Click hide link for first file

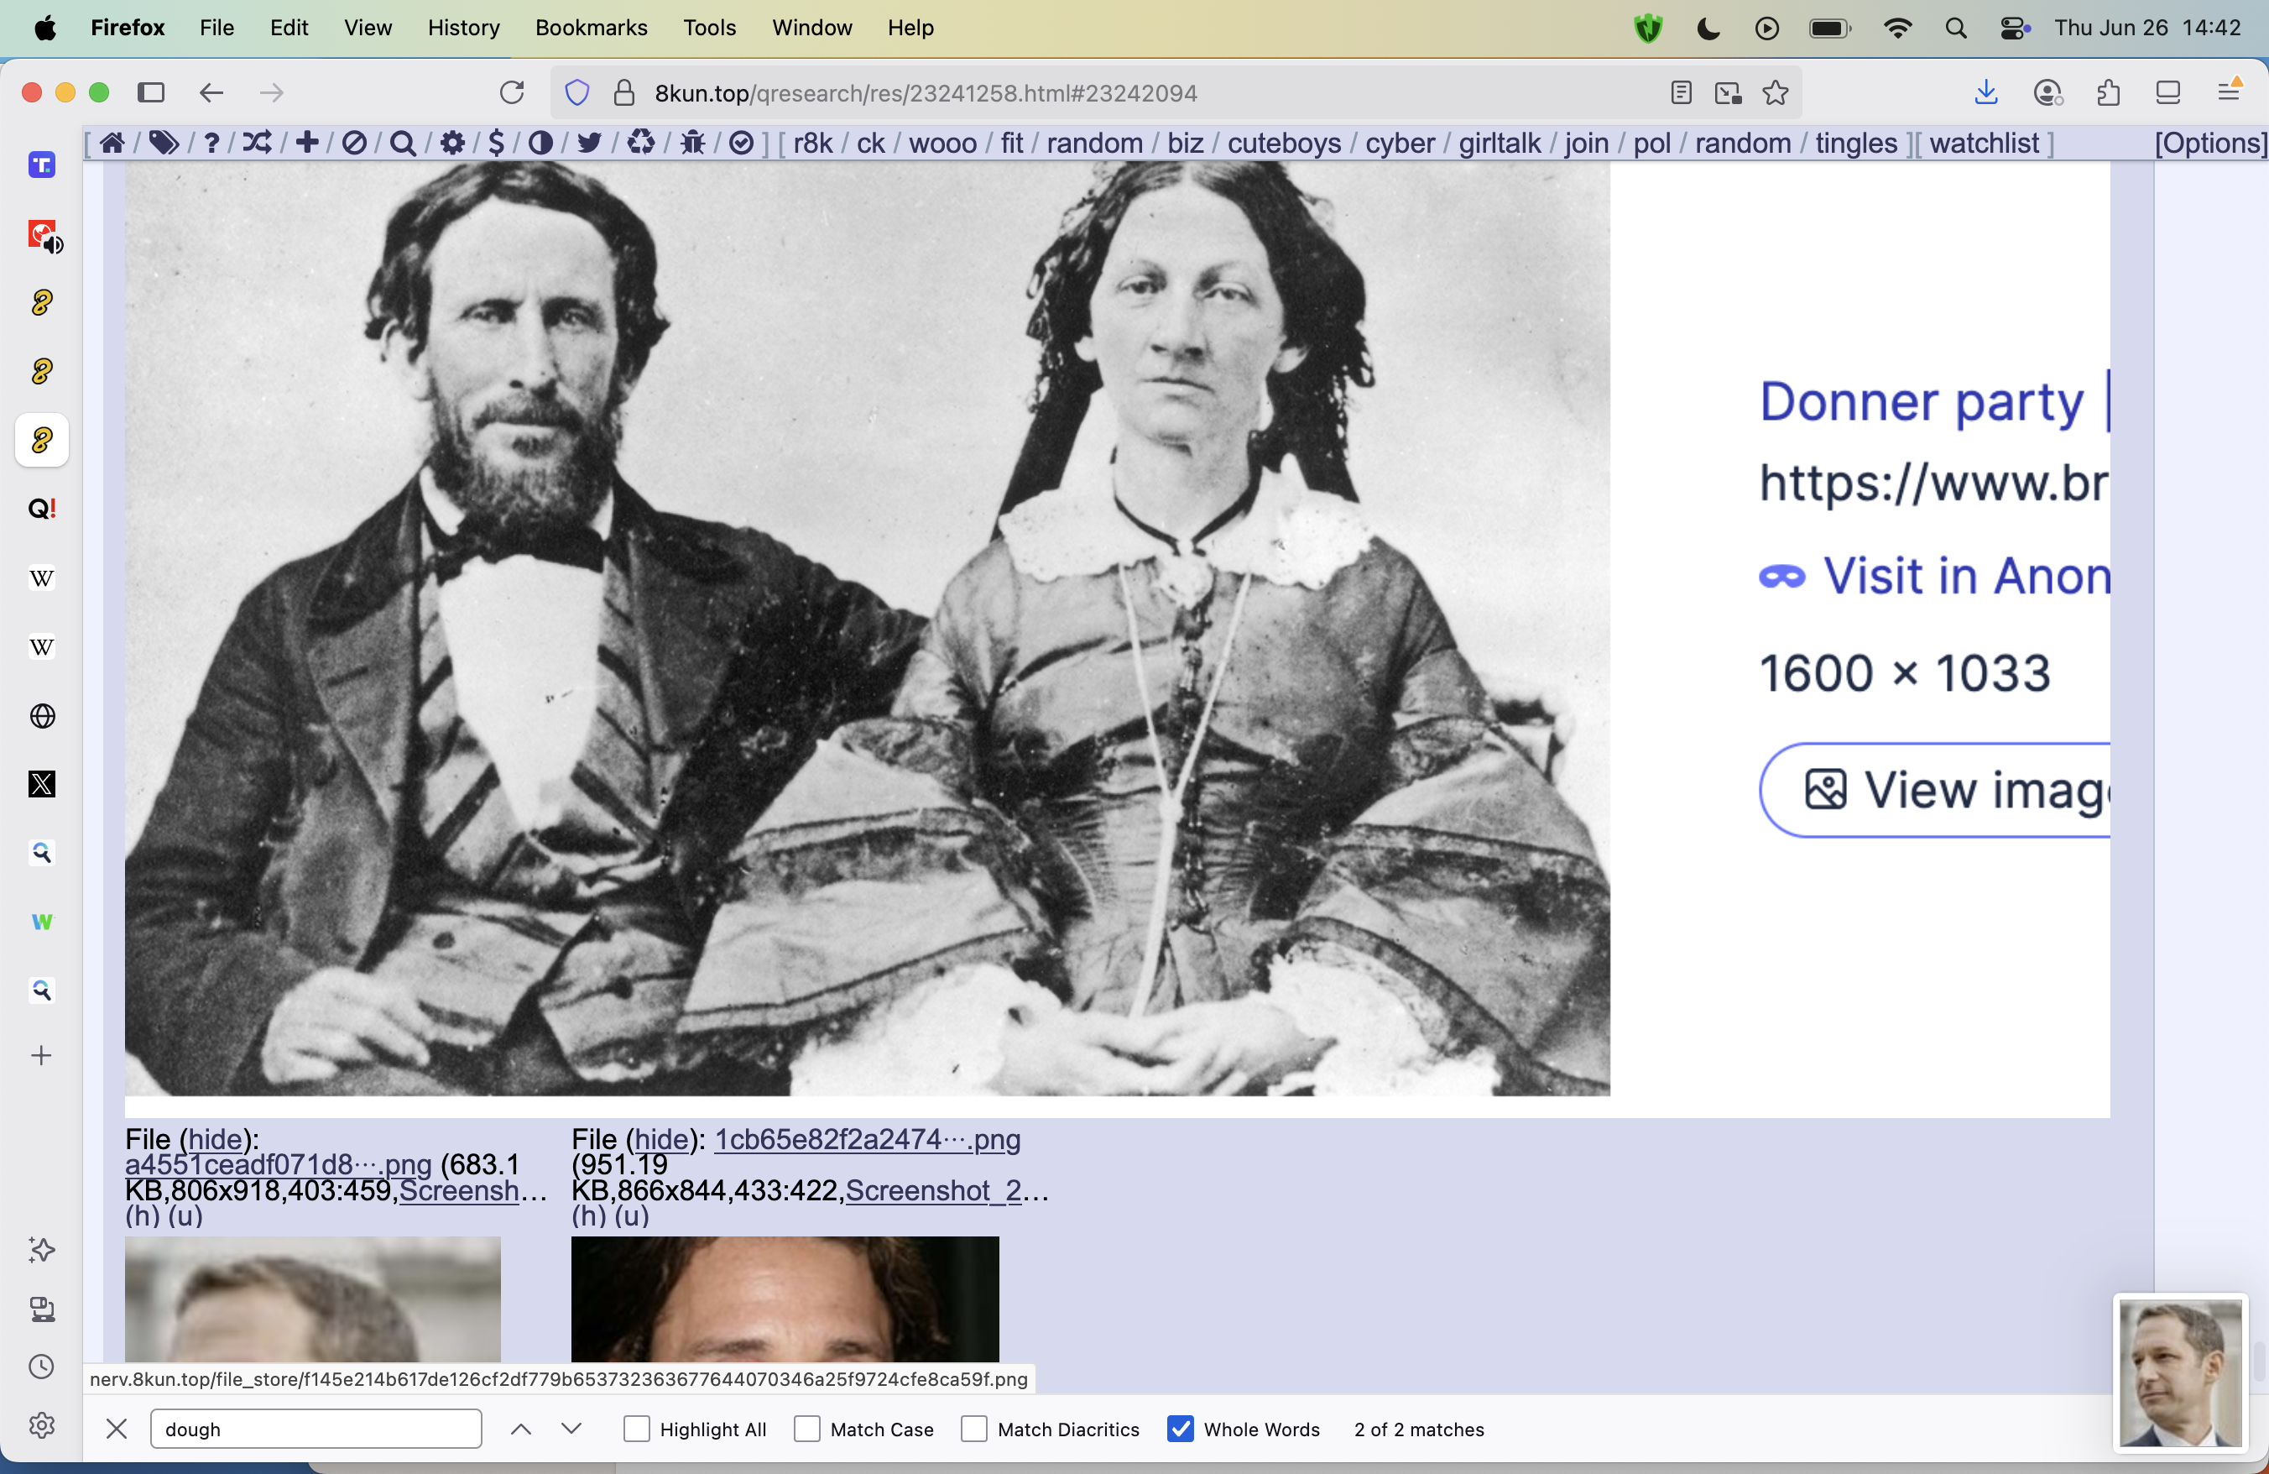[216, 1138]
